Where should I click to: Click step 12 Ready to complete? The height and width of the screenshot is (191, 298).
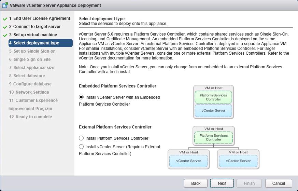click(x=33, y=117)
